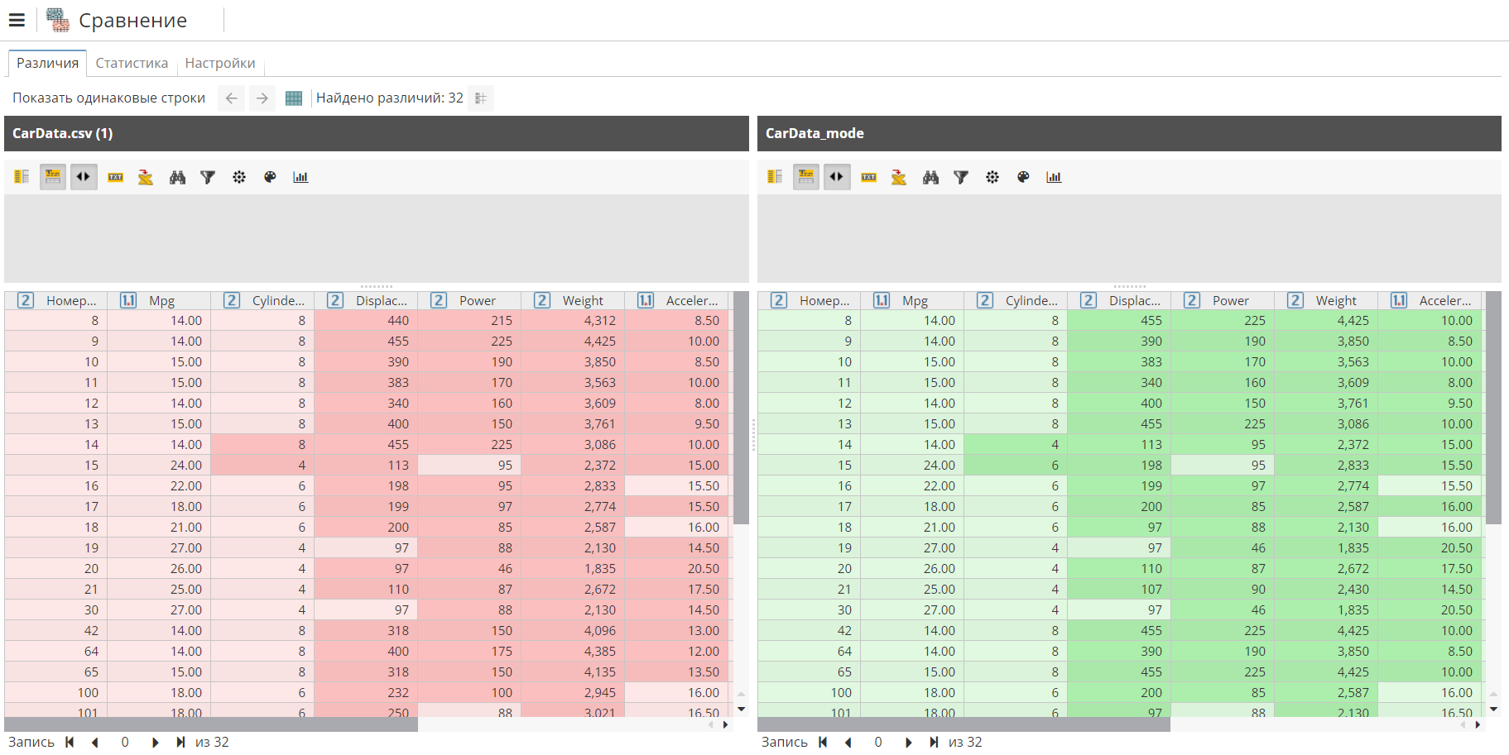Click the Сравнение comparison app icon

coord(58,20)
